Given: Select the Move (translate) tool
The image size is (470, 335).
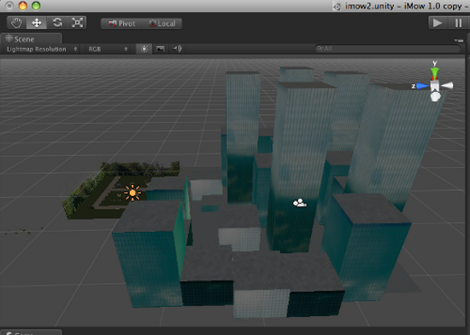Looking at the screenshot, I should (37, 23).
